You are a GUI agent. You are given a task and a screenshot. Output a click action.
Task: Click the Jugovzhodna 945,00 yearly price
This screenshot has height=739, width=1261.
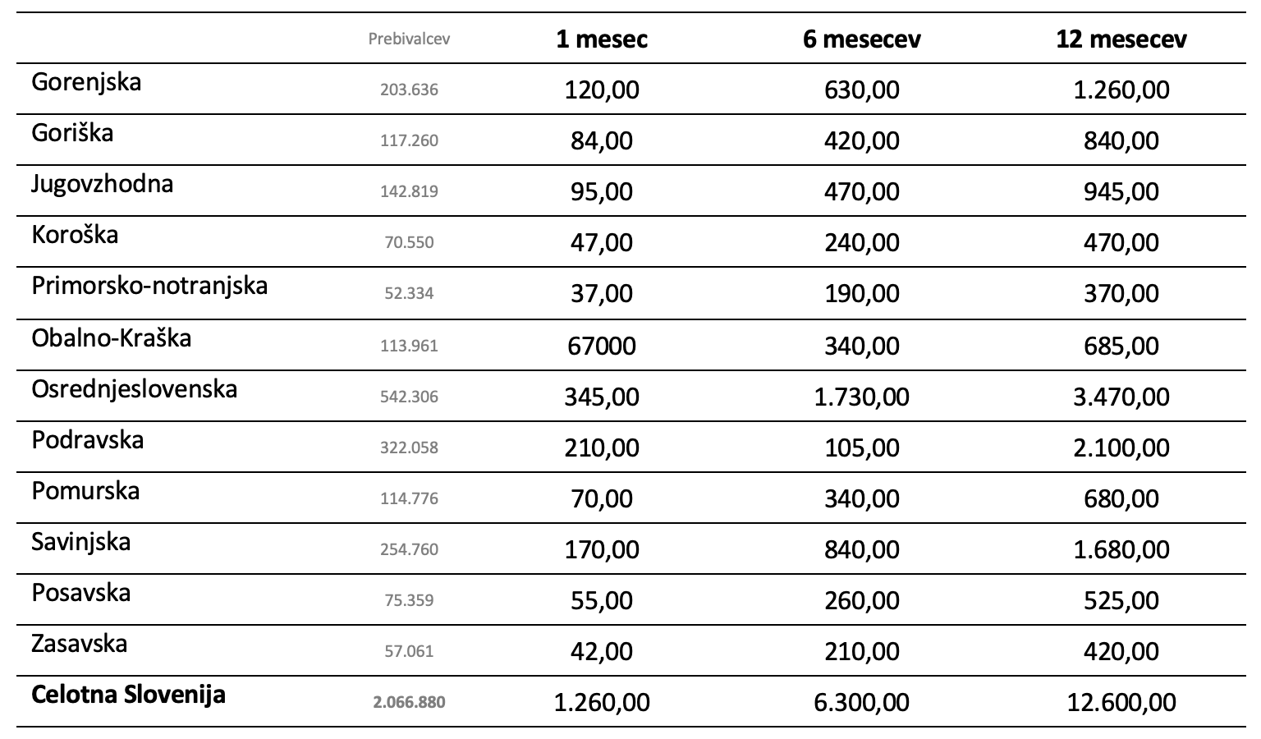point(1121,191)
